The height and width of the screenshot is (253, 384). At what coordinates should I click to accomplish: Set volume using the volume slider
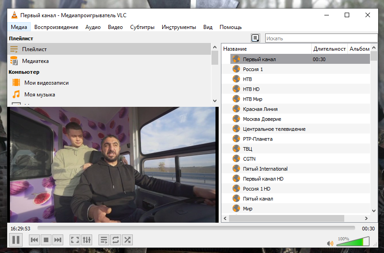(352, 242)
